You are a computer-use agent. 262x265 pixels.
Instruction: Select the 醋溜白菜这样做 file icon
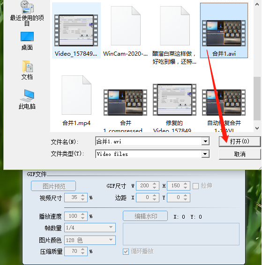tap(175, 26)
